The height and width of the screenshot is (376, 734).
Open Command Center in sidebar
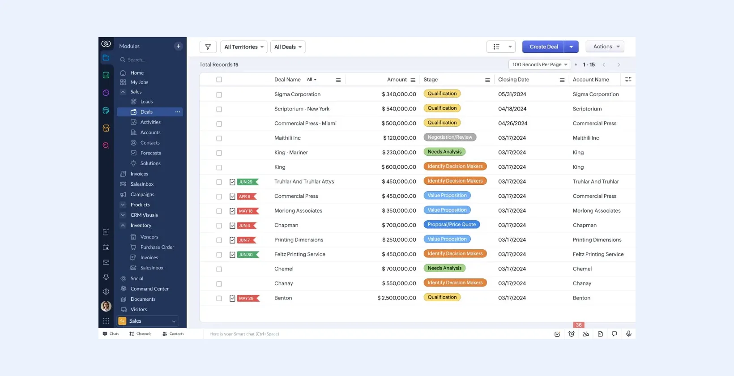click(149, 289)
